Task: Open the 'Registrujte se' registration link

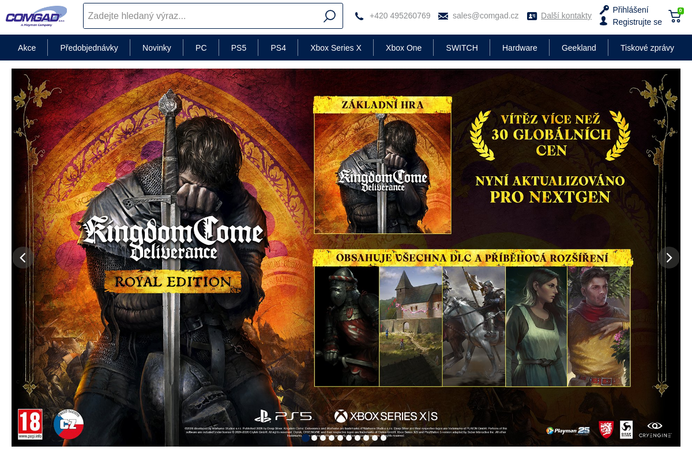Action: (637, 22)
